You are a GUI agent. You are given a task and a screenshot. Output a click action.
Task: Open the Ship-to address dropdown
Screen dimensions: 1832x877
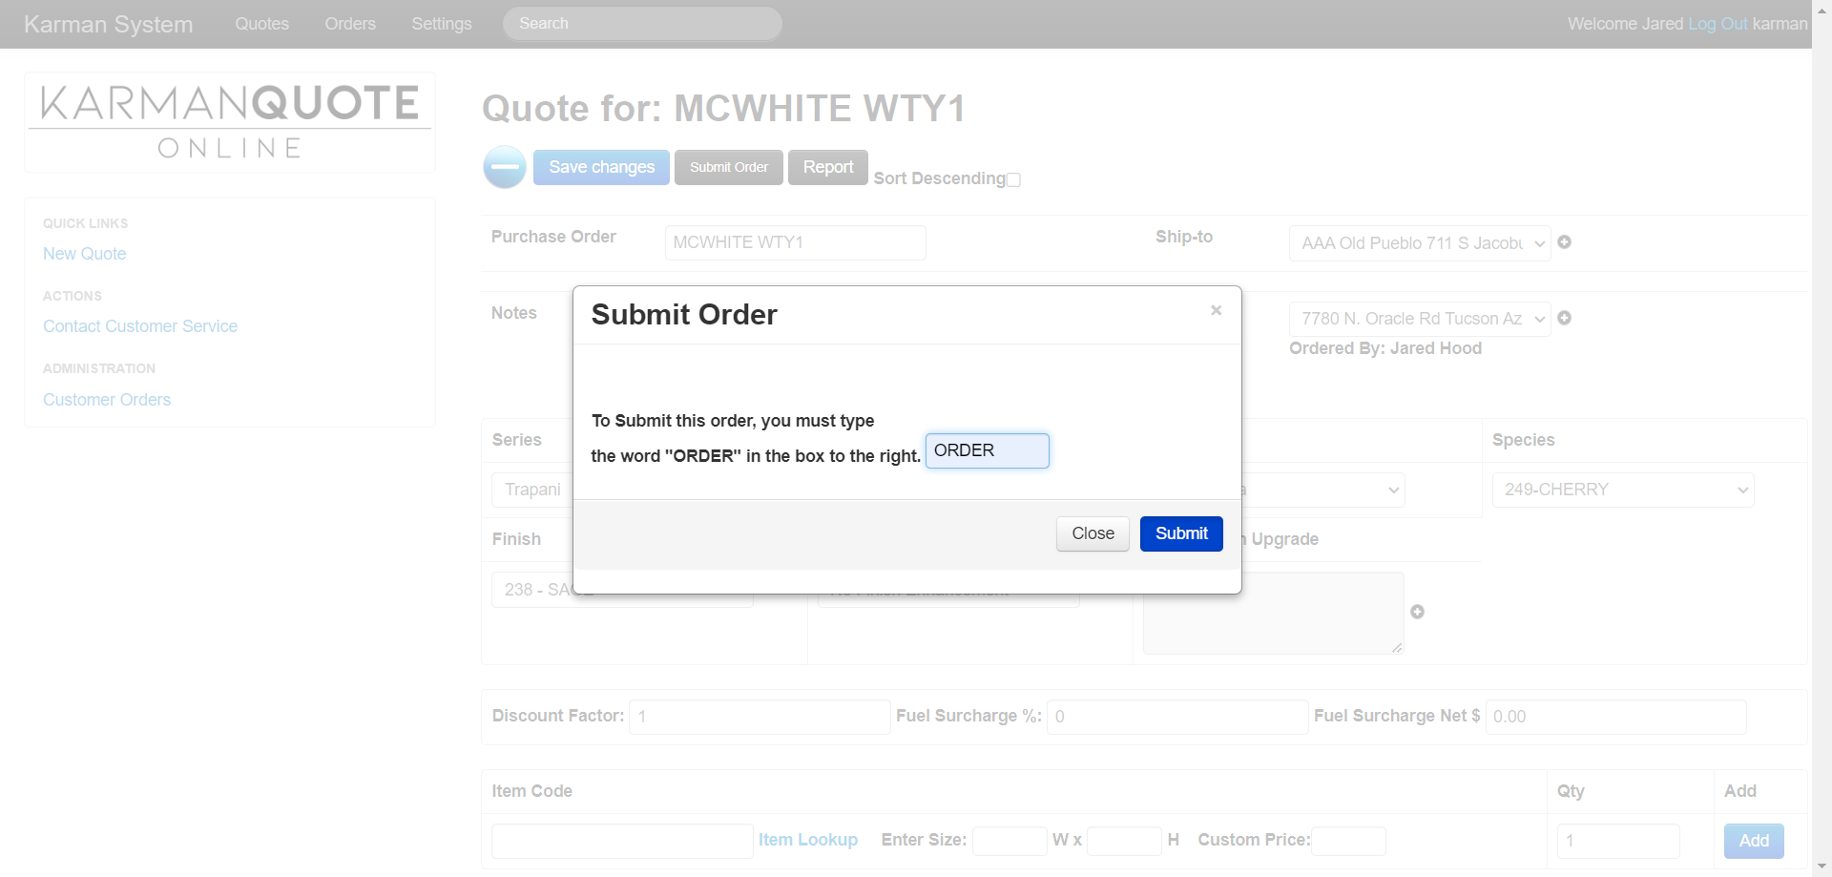(1419, 243)
